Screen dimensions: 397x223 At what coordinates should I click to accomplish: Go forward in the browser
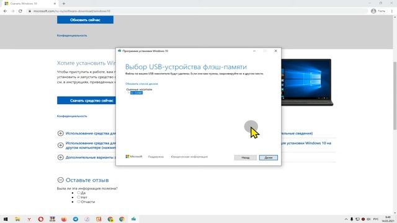(x=13, y=11)
